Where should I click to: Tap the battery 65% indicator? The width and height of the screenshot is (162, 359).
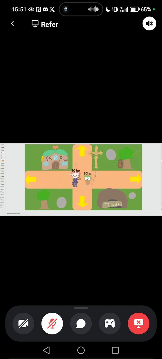coord(141,9)
